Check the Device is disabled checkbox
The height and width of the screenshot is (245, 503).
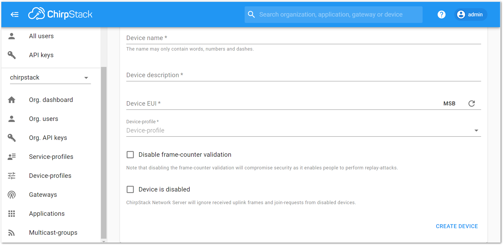click(x=130, y=189)
